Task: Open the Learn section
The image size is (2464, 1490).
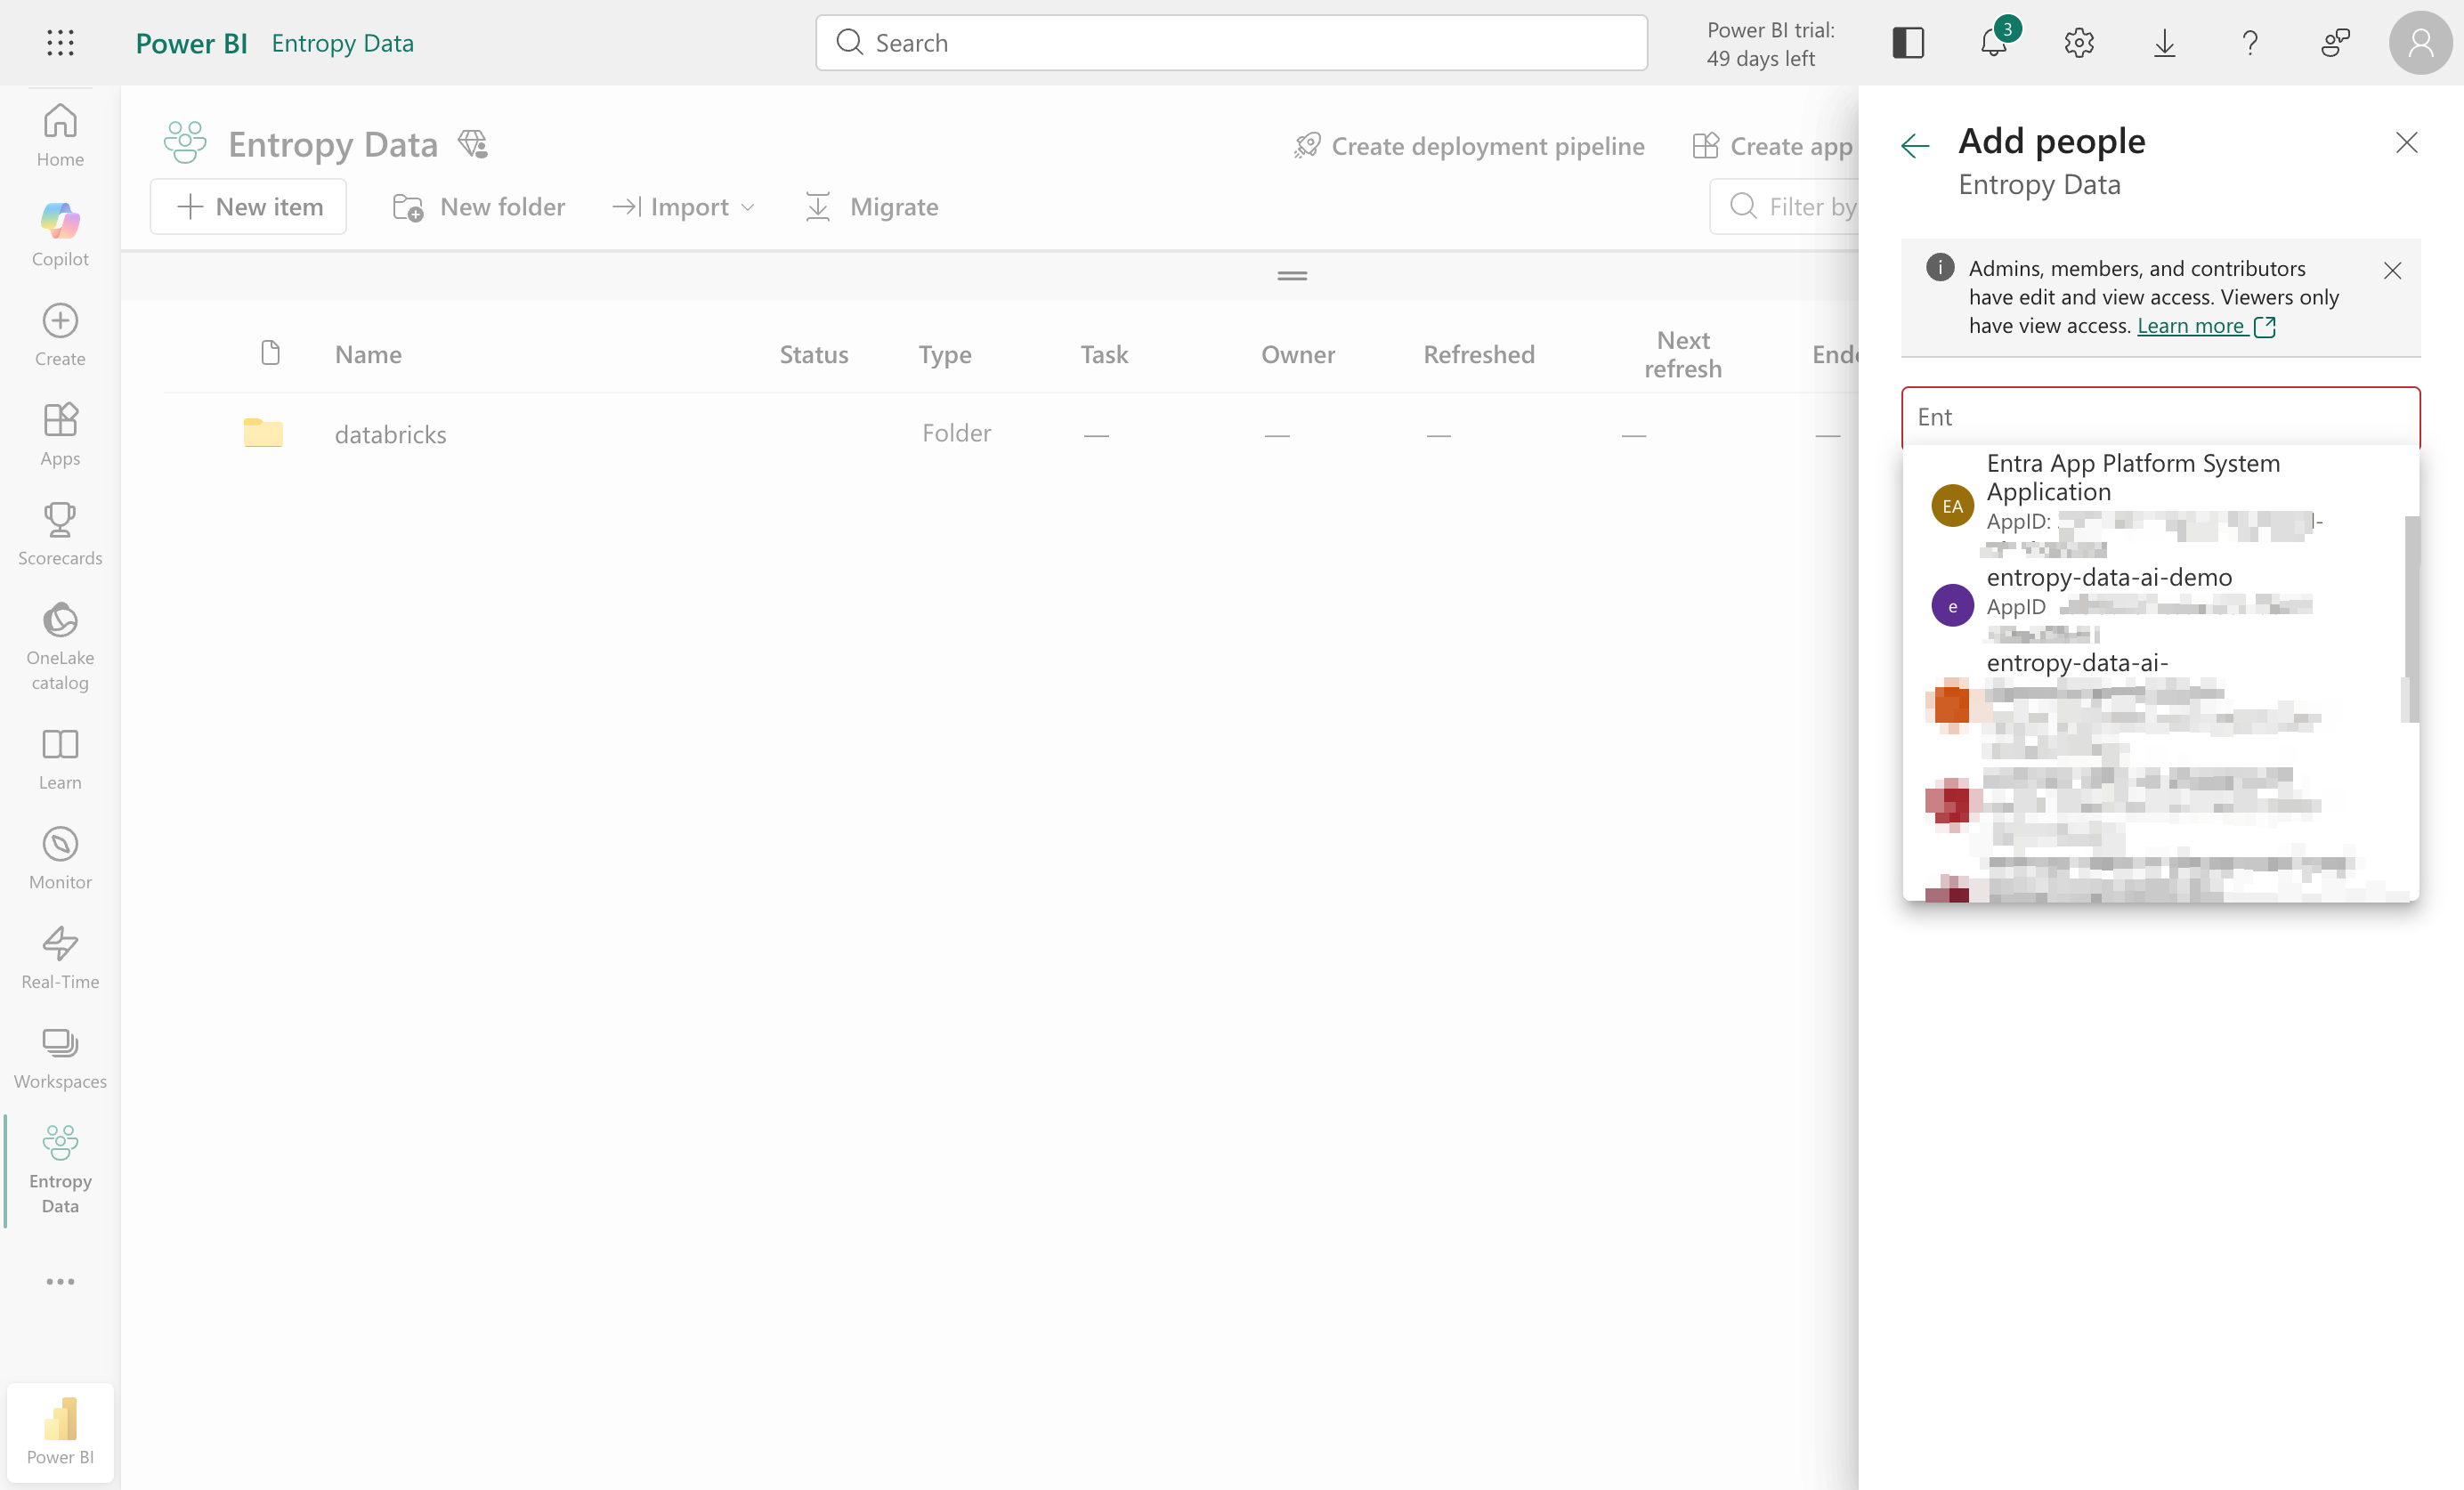Action: [x=60, y=758]
